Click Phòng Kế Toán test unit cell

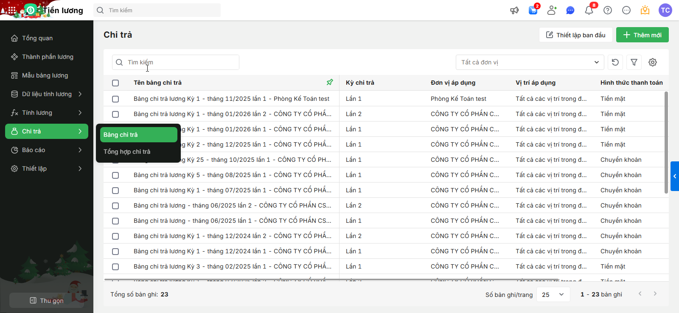(x=458, y=99)
